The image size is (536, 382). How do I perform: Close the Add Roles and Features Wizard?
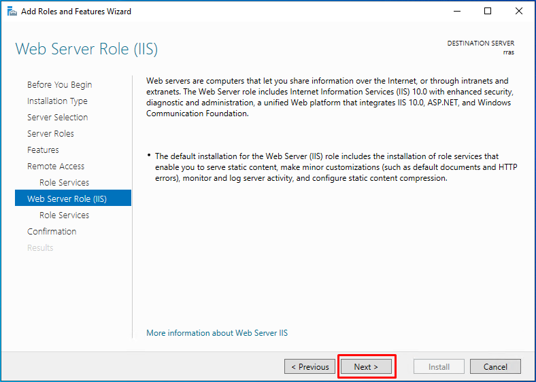click(518, 12)
